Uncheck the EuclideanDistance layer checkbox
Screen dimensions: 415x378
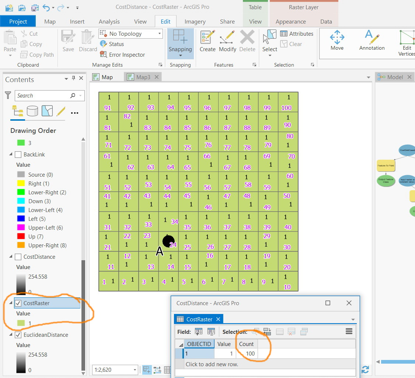[18, 335]
